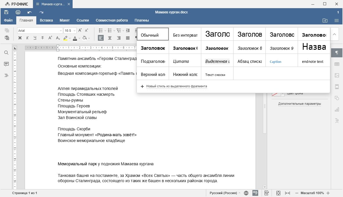Open the Дополнительные параметры link

[x=299, y=104]
